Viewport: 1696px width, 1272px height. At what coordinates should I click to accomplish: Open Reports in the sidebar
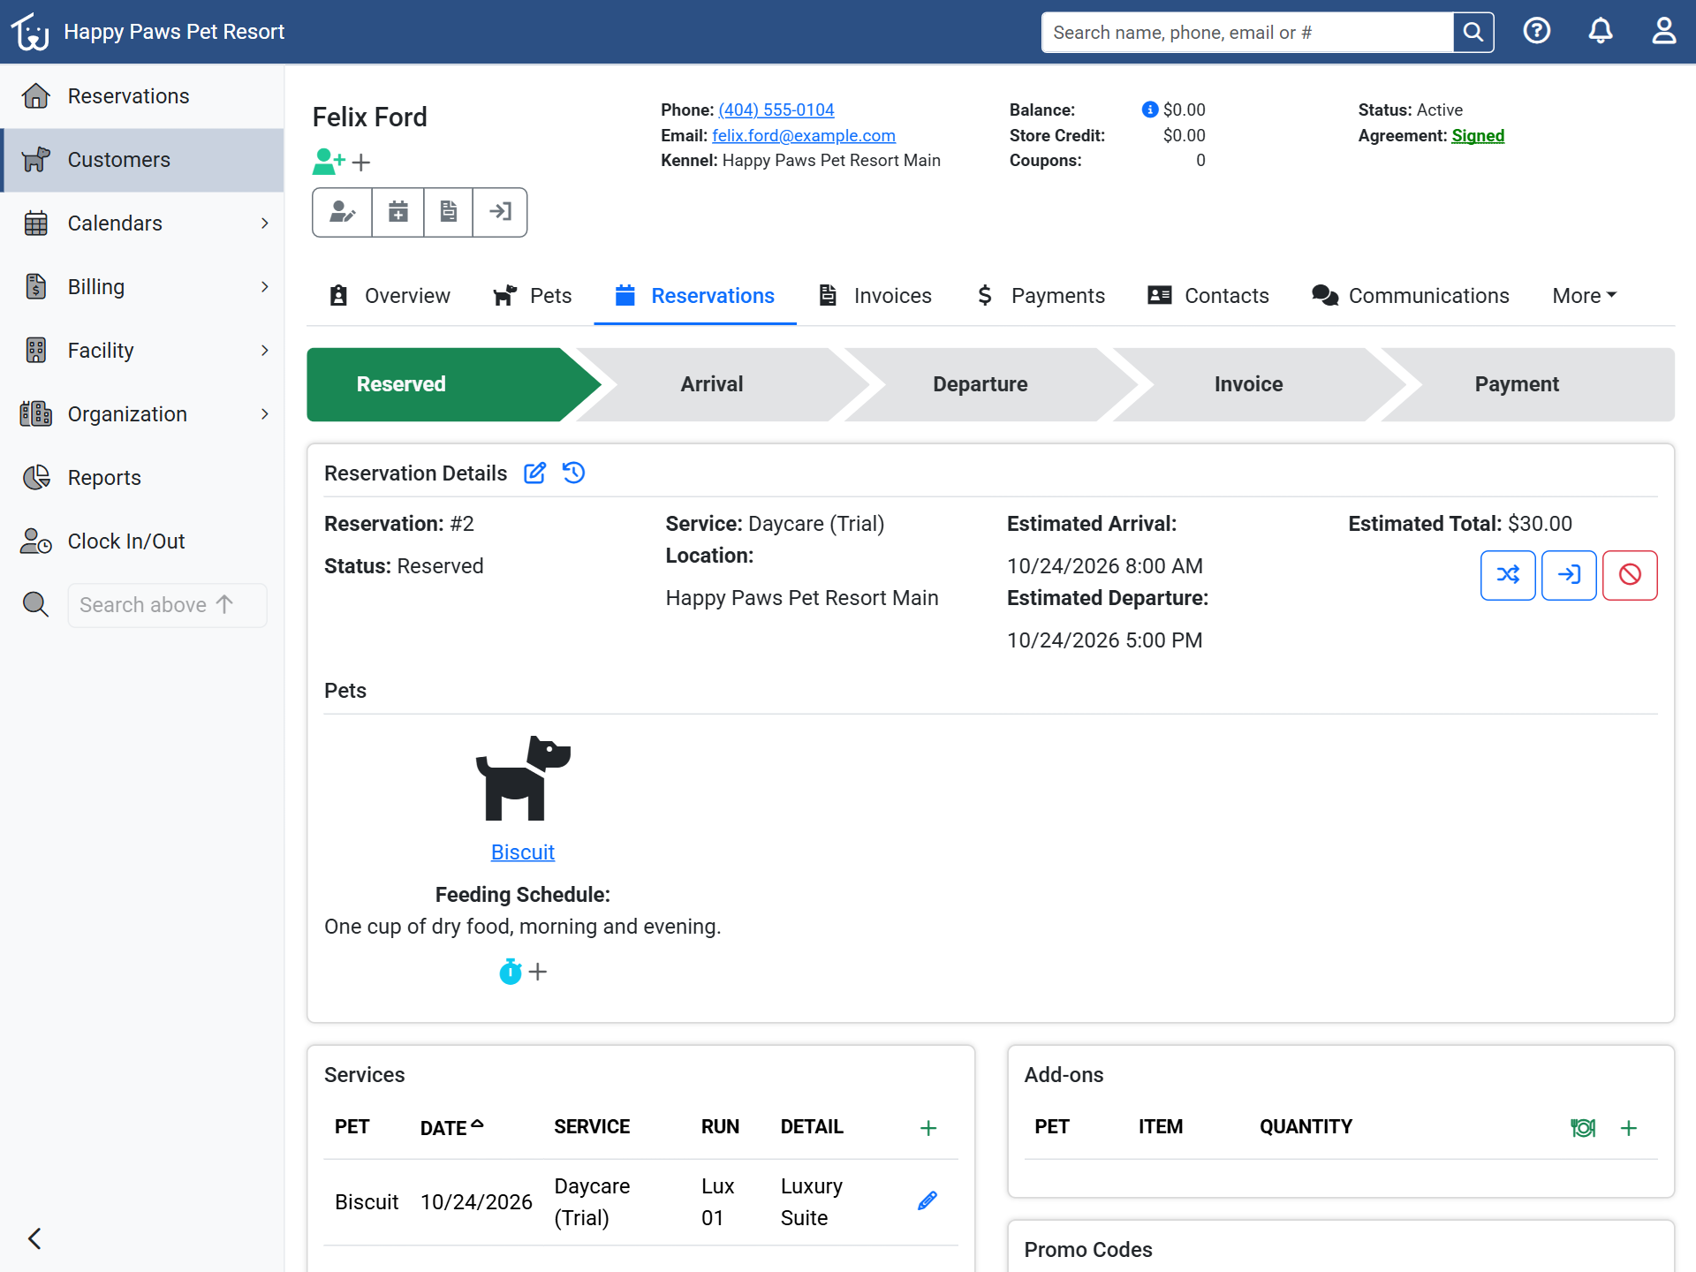click(x=142, y=478)
